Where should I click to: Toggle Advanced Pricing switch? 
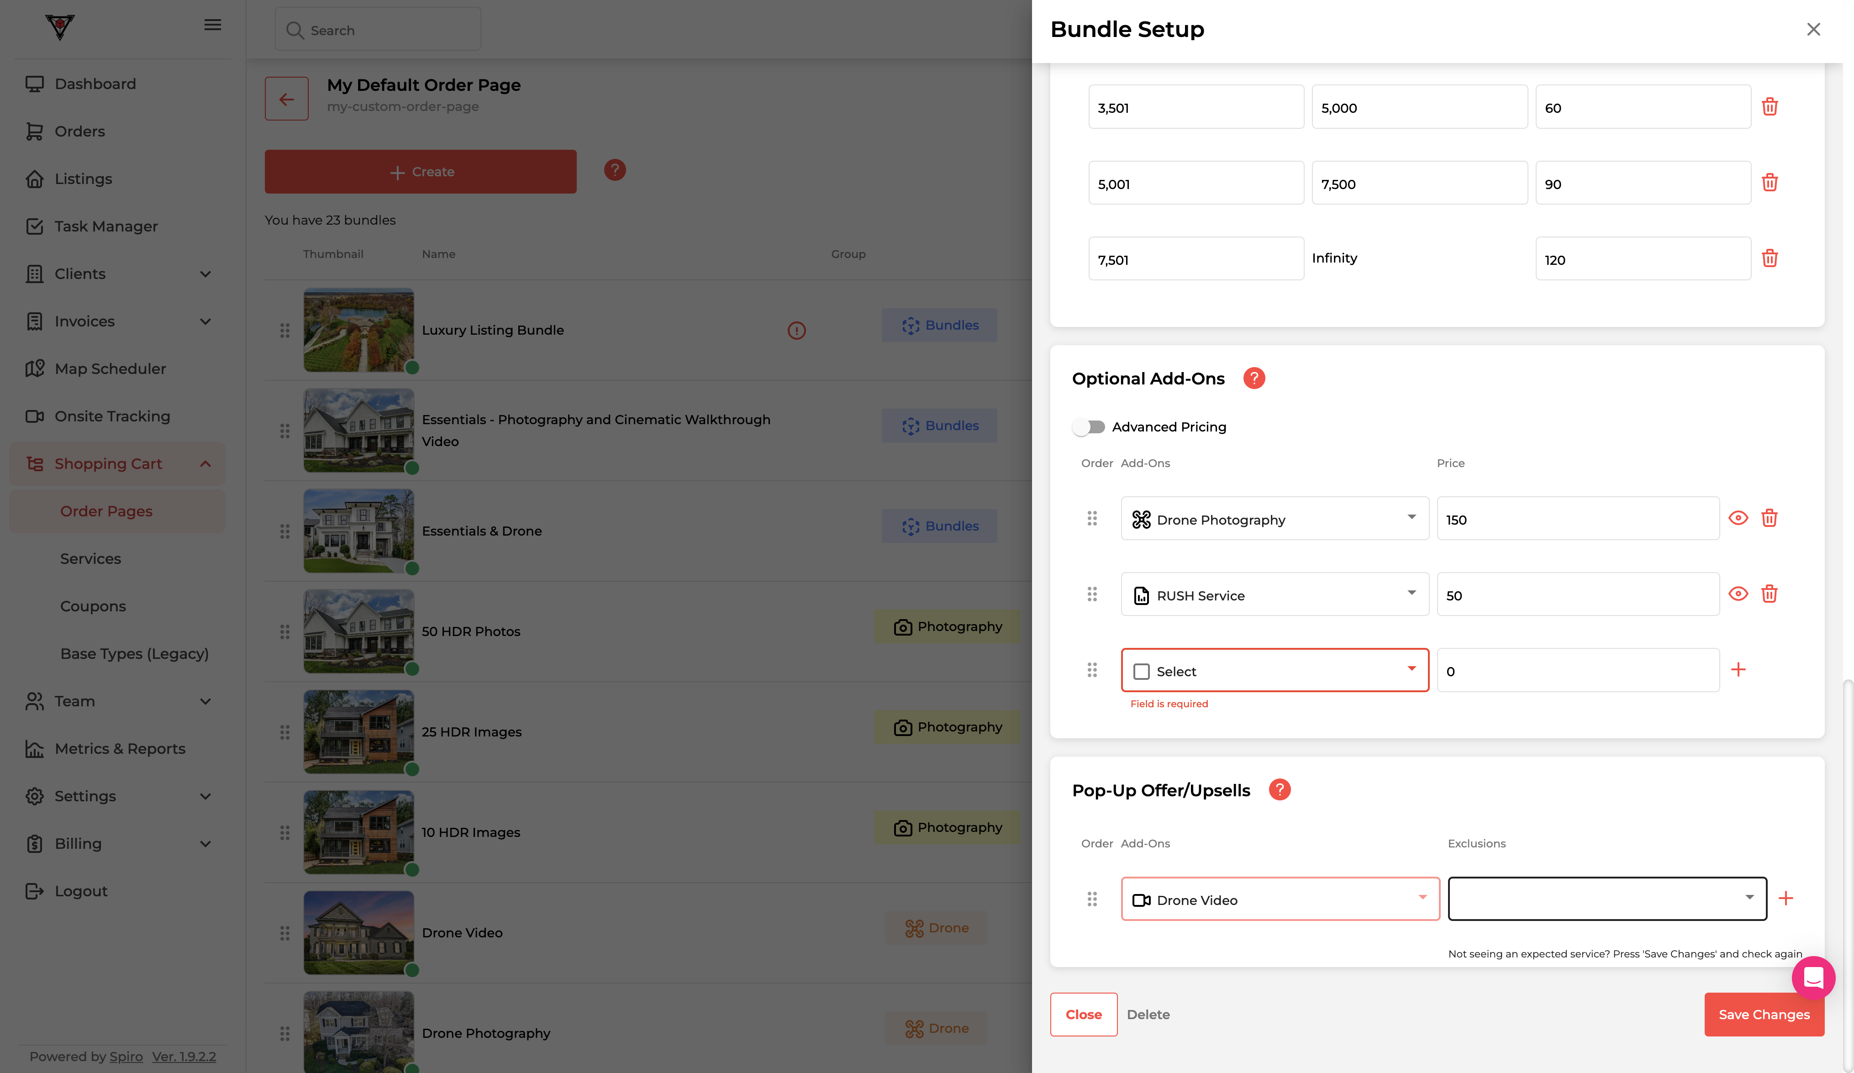tap(1089, 426)
